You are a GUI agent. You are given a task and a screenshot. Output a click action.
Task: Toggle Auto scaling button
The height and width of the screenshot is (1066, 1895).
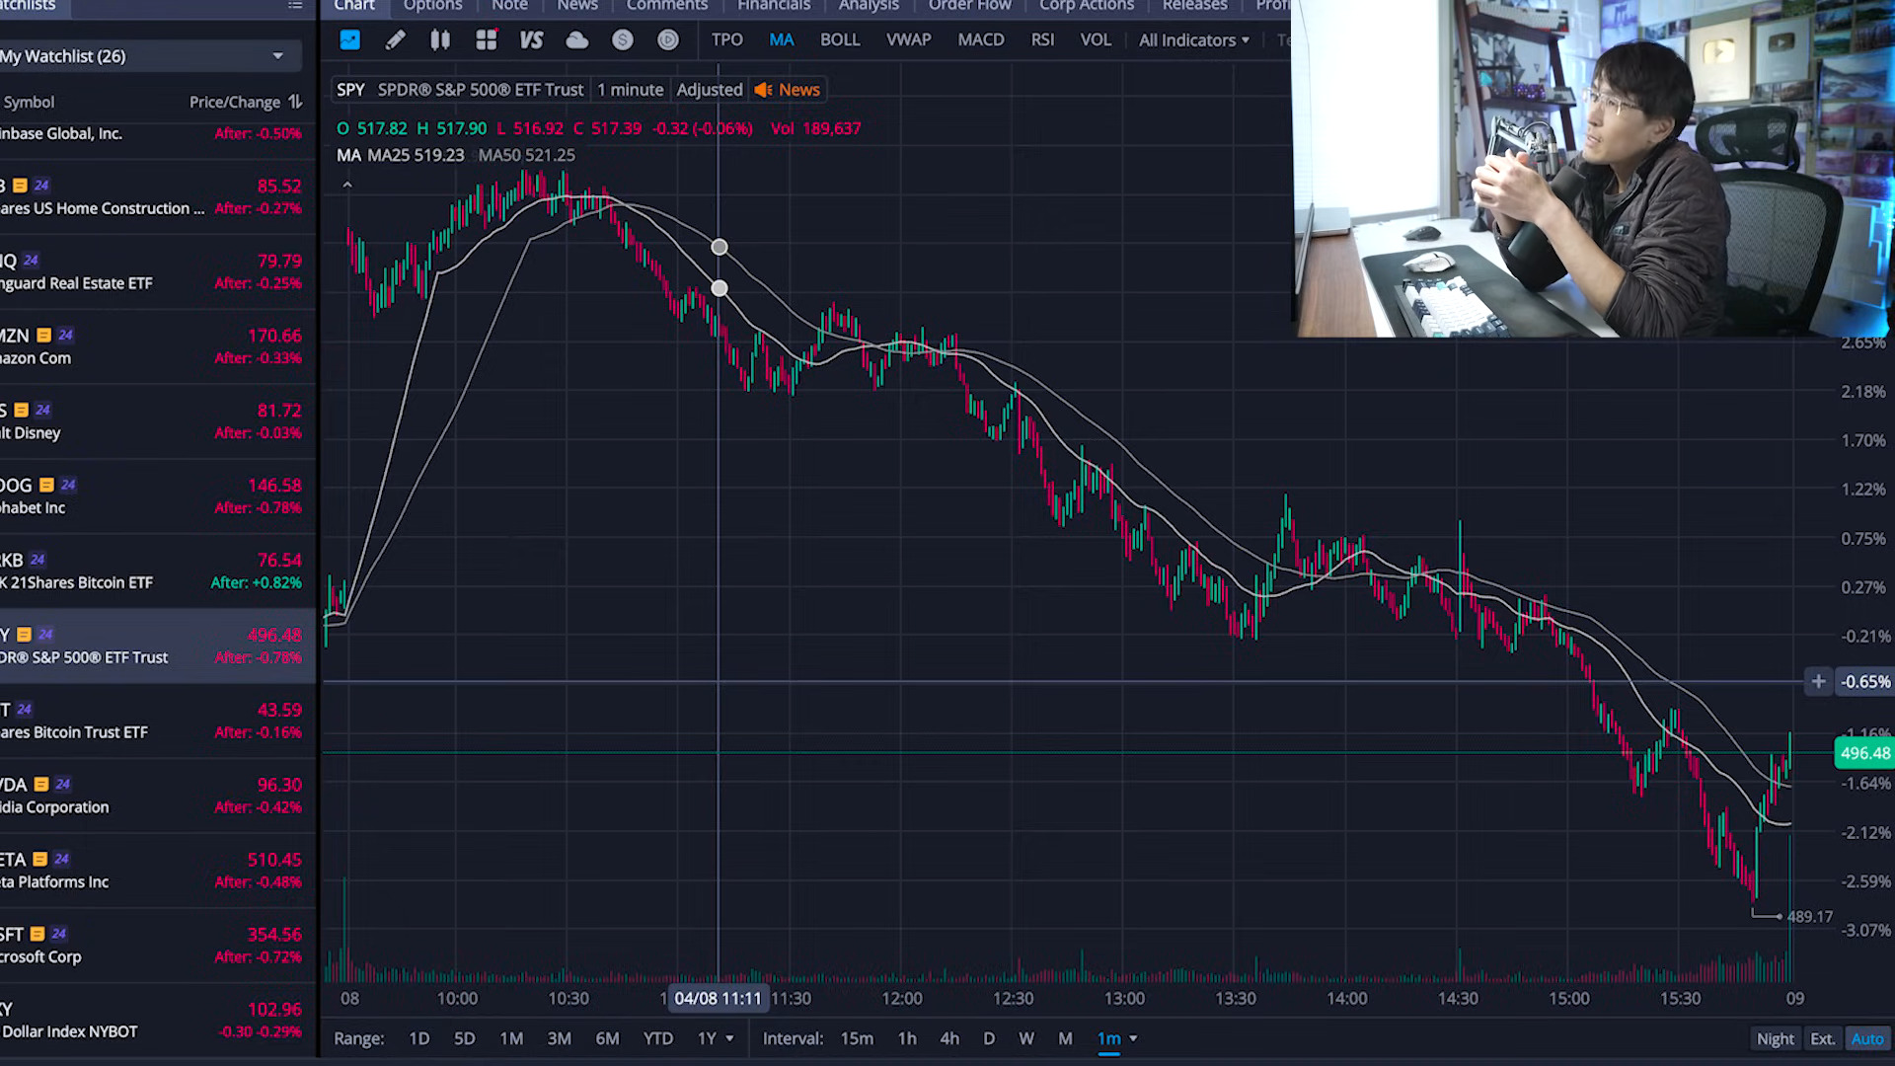(x=1866, y=1038)
